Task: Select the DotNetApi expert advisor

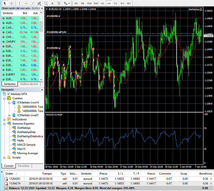Action: click(24, 128)
